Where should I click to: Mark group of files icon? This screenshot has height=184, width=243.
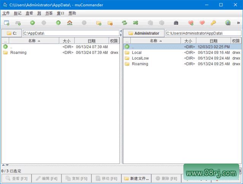click(x=99, y=23)
